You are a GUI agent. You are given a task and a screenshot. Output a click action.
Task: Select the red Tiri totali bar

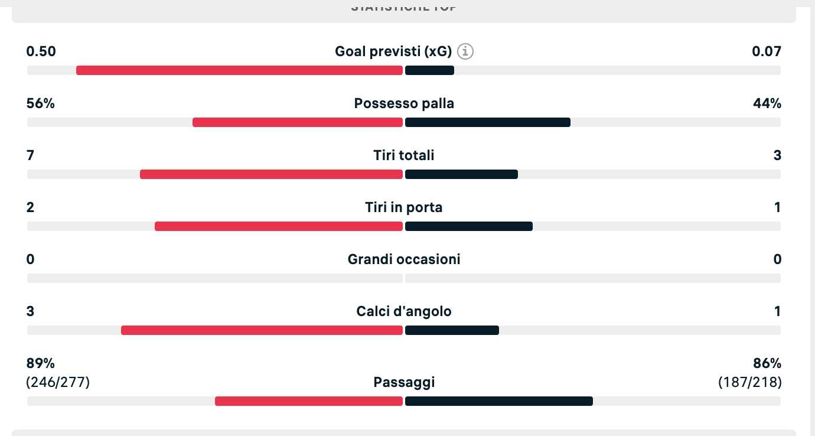click(x=271, y=174)
